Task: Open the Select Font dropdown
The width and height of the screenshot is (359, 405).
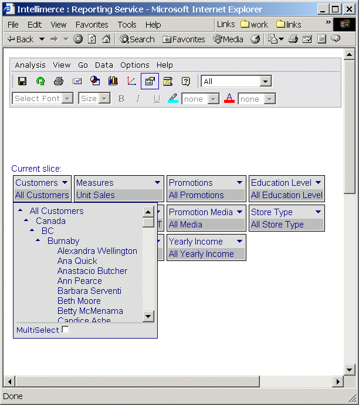Action: (67, 98)
